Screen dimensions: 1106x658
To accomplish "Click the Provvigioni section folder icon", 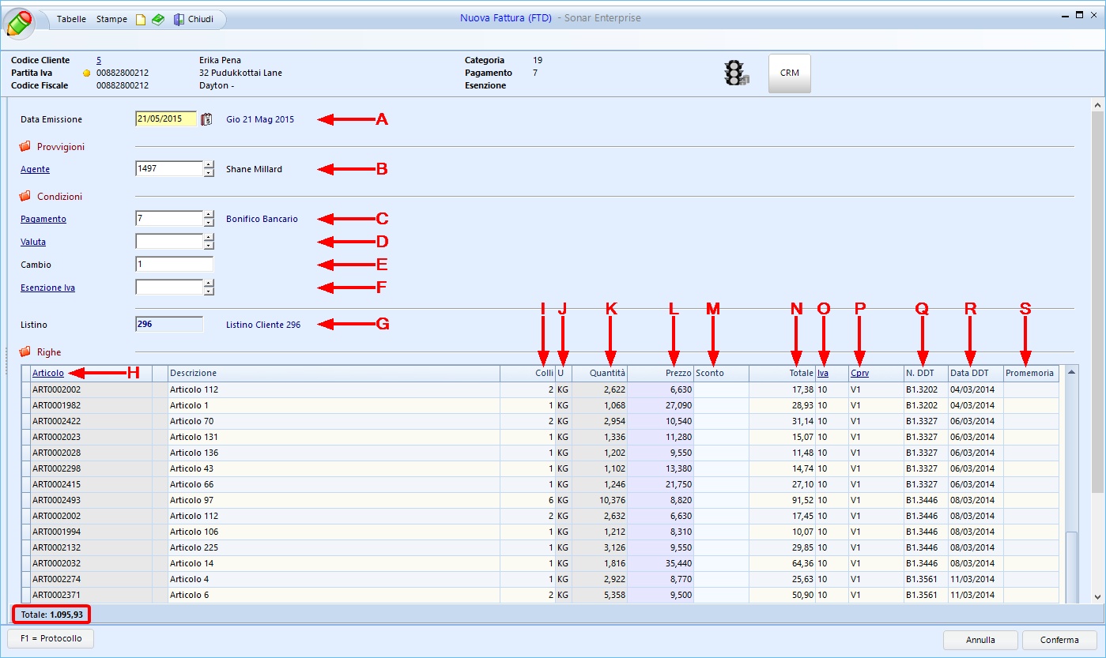I will 25,147.
